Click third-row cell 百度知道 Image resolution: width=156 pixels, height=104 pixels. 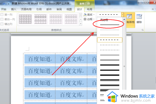(40, 83)
